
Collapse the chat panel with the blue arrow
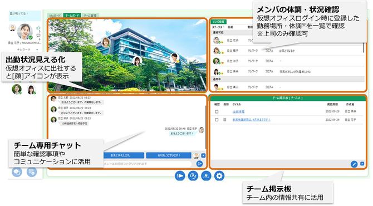pyautogui.click(x=203, y=155)
